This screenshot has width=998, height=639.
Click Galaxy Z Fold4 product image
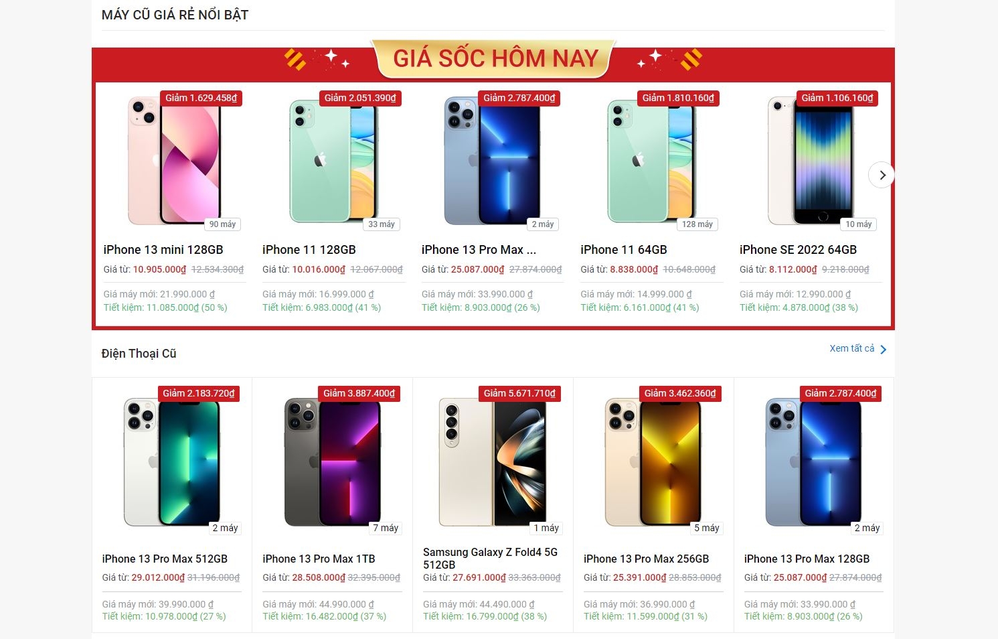pos(493,462)
